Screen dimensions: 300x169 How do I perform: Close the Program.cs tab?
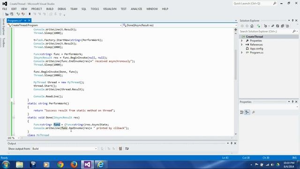(29, 21)
